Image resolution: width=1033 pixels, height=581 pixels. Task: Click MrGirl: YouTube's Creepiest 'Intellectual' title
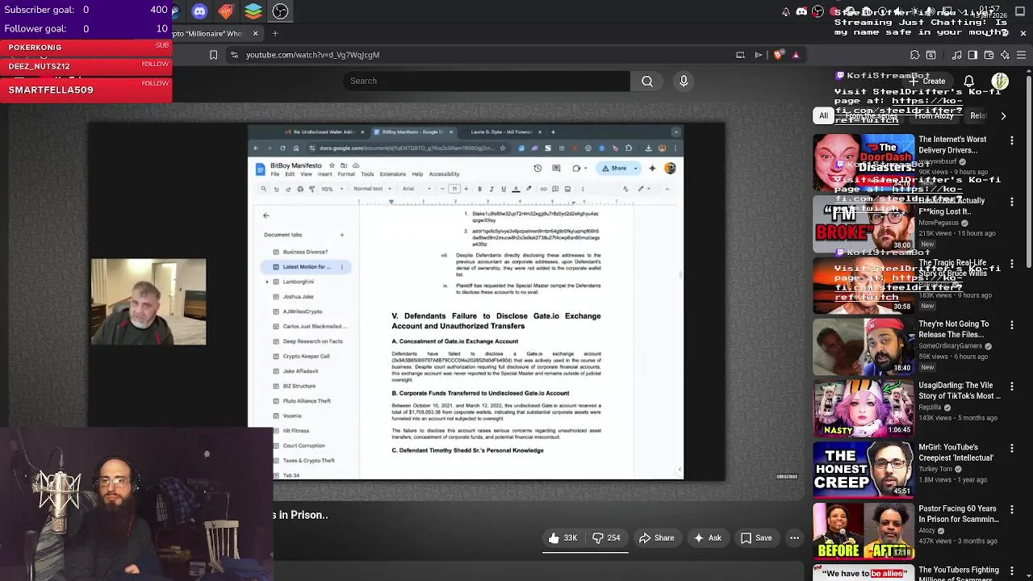(956, 453)
